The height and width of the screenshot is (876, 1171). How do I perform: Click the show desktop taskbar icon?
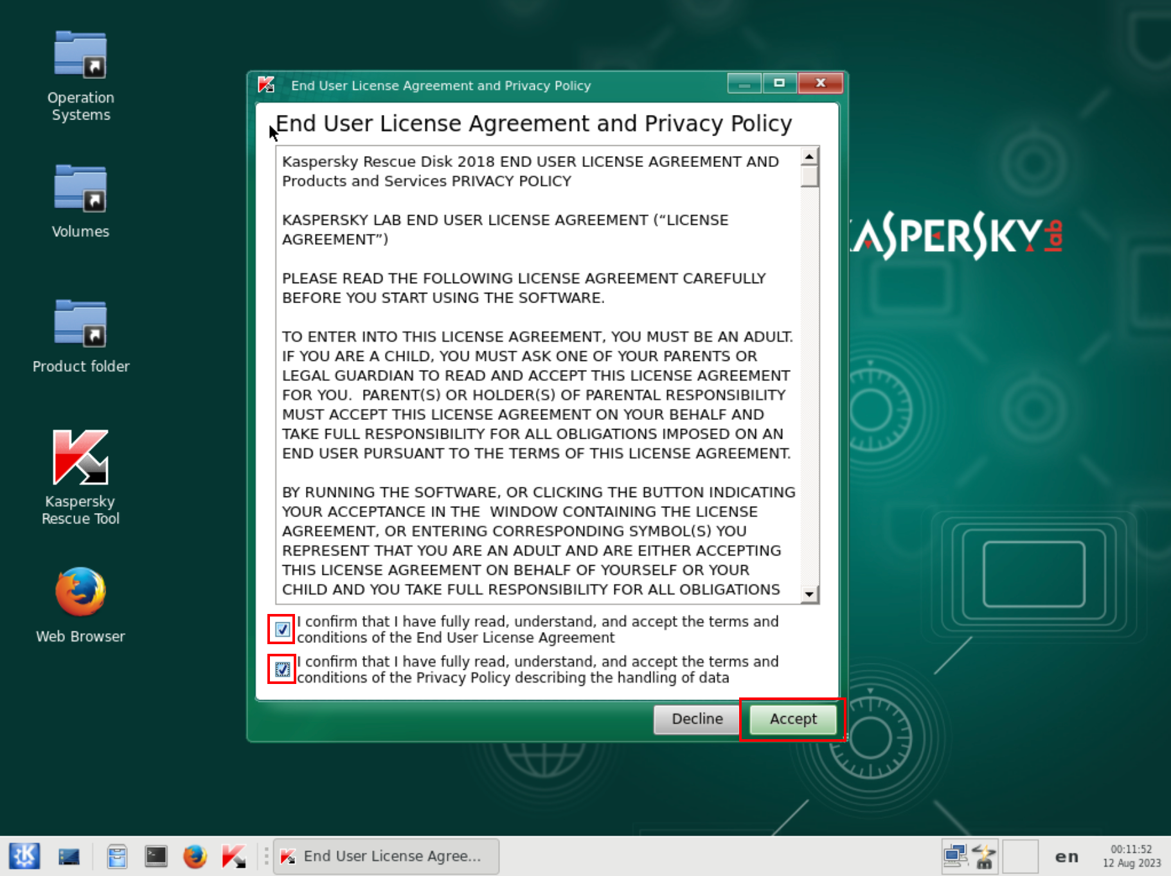[69, 856]
